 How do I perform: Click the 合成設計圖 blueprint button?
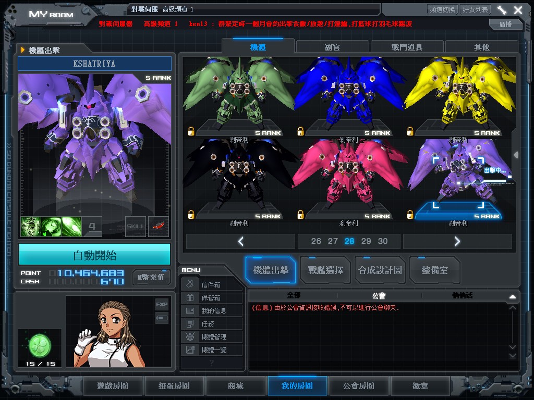tap(380, 270)
